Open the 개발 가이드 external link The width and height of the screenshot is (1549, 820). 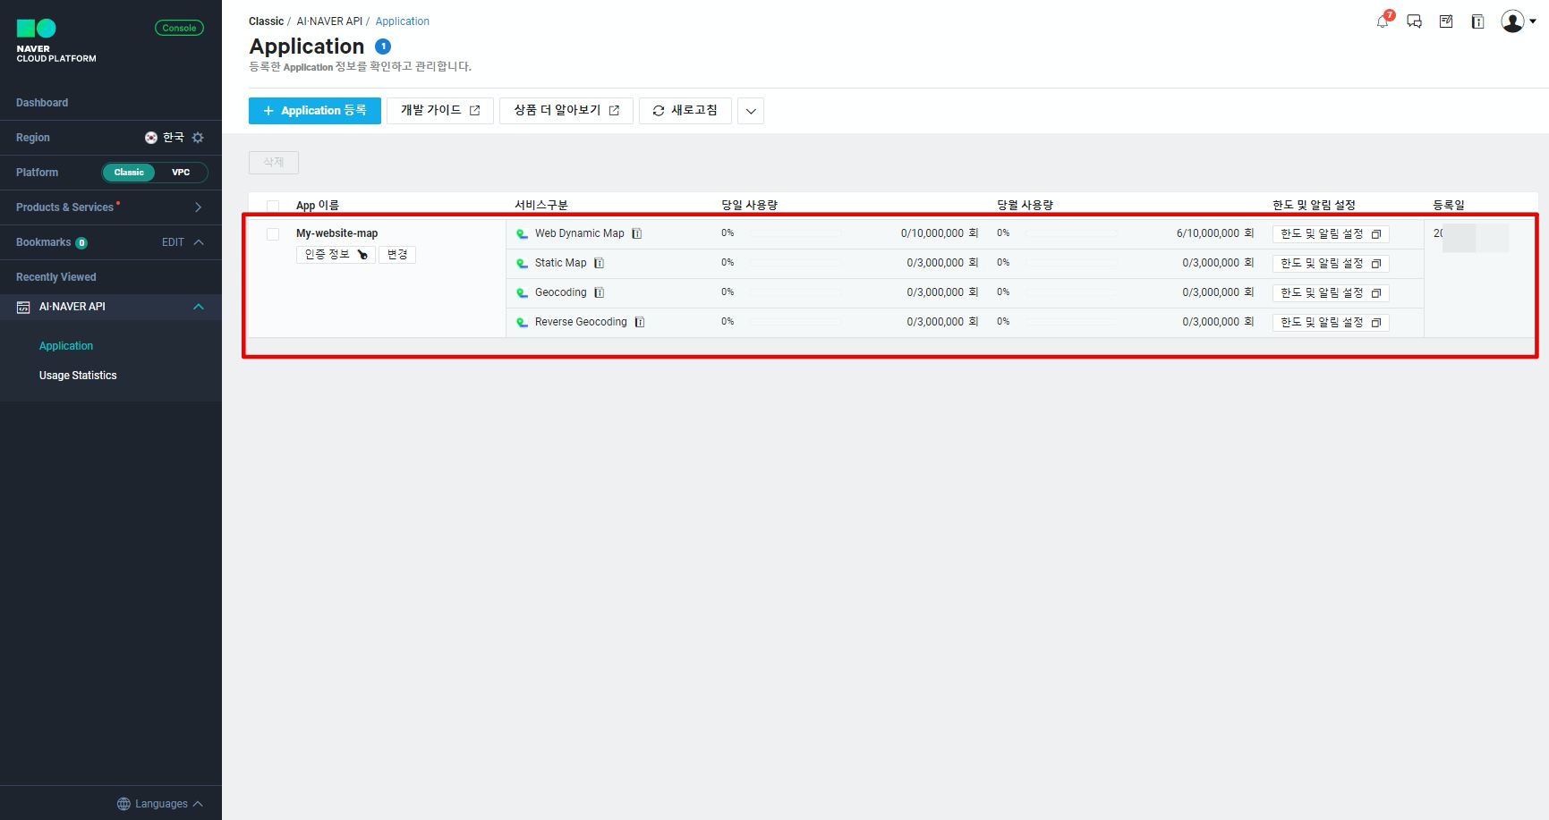440,111
